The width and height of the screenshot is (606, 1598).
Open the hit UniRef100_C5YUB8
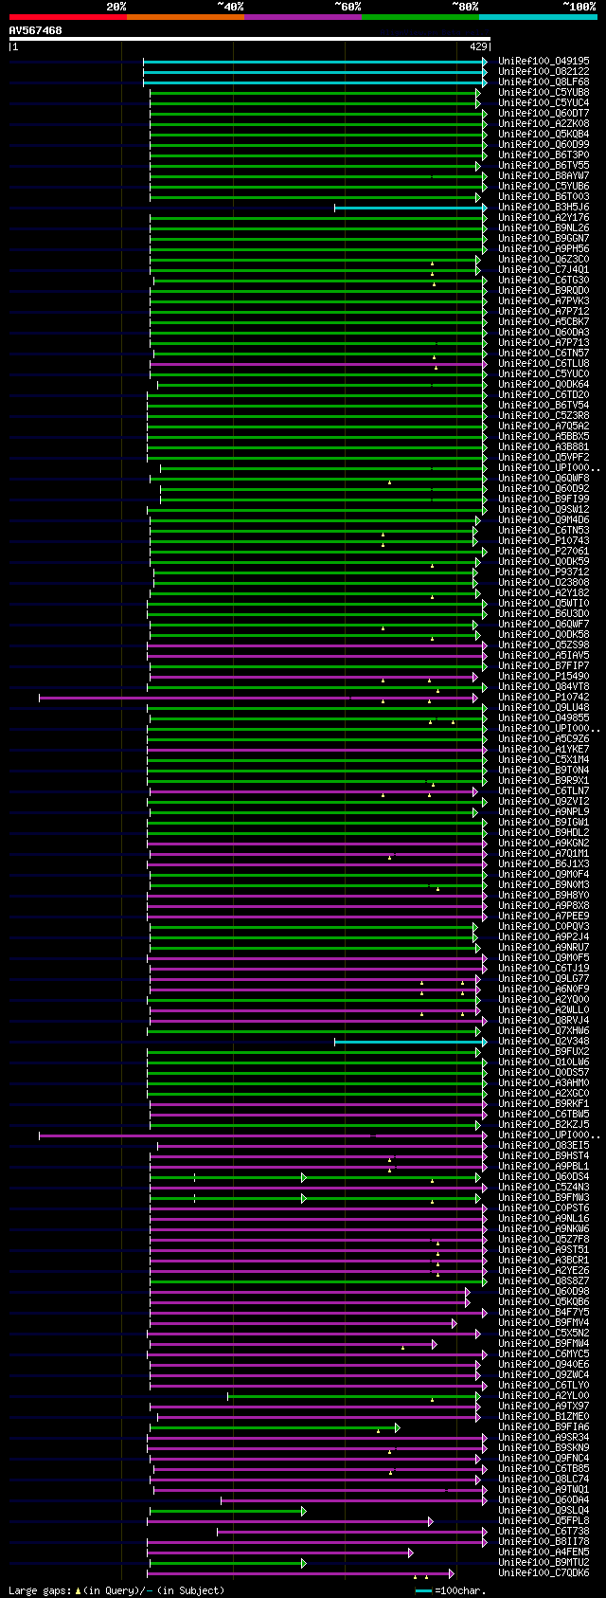pyautogui.click(x=544, y=92)
